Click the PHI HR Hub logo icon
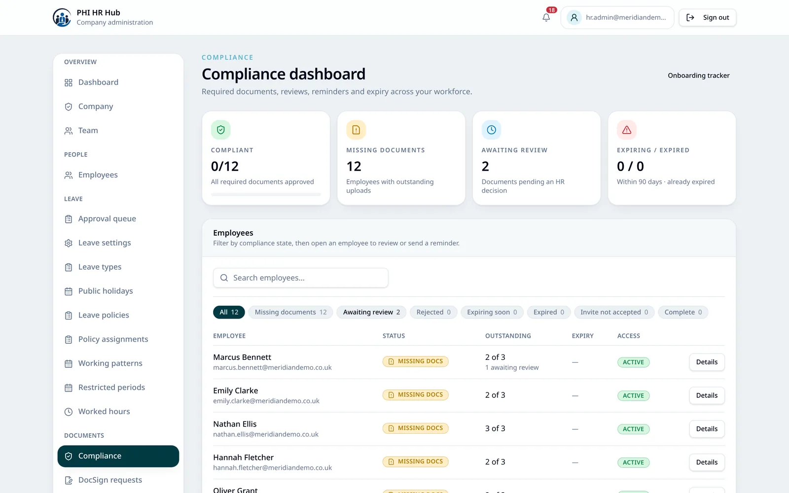Image resolution: width=789 pixels, height=493 pixels. tap(62, 18)
